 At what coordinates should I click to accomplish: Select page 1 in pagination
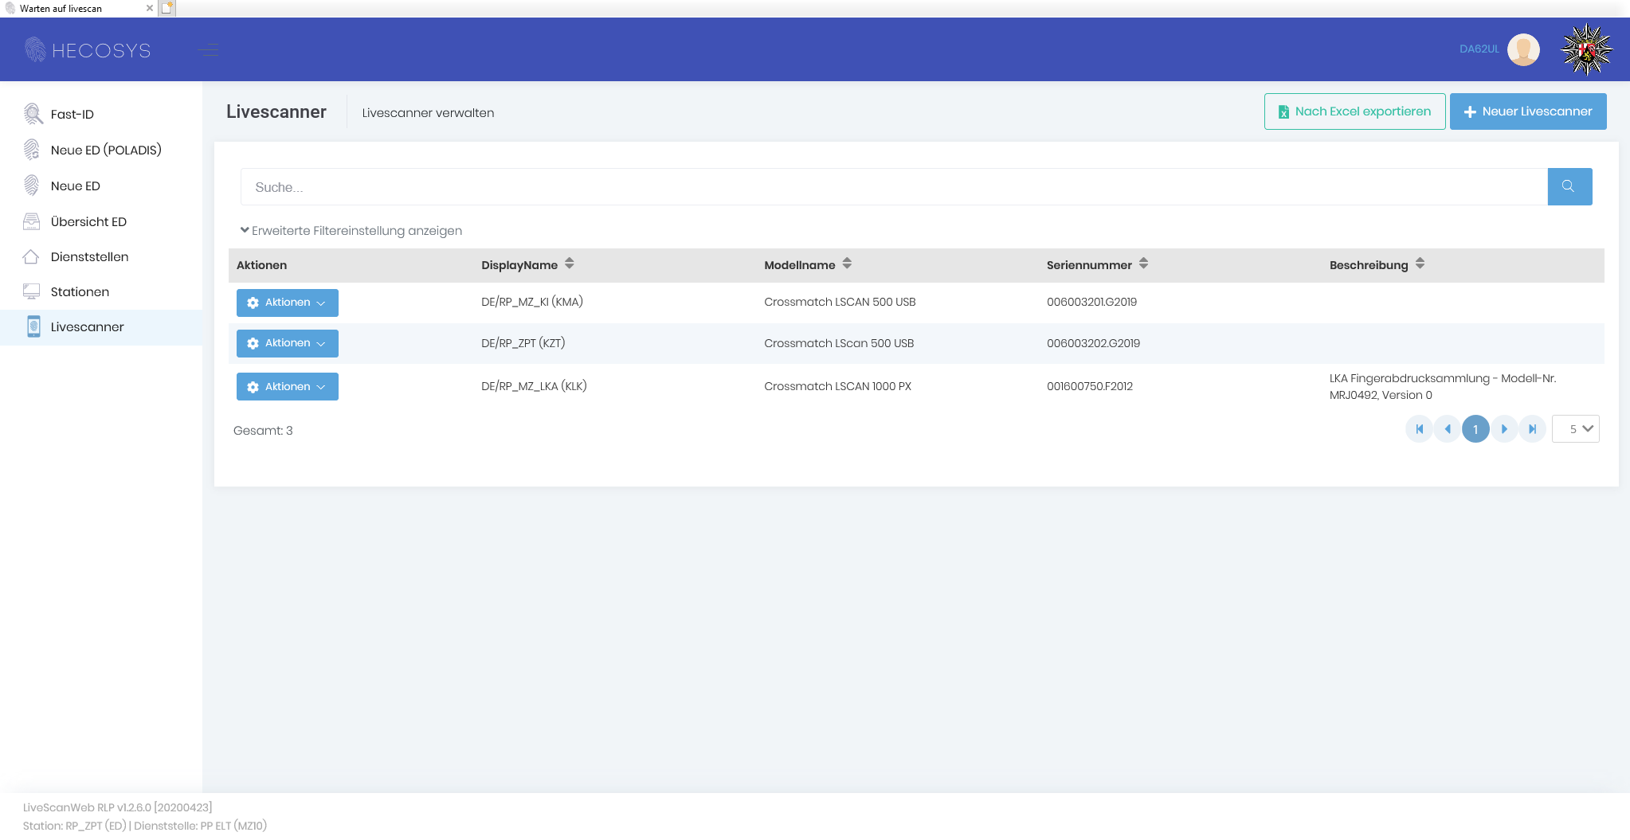pyautogui.click(x=1475, y=429)
